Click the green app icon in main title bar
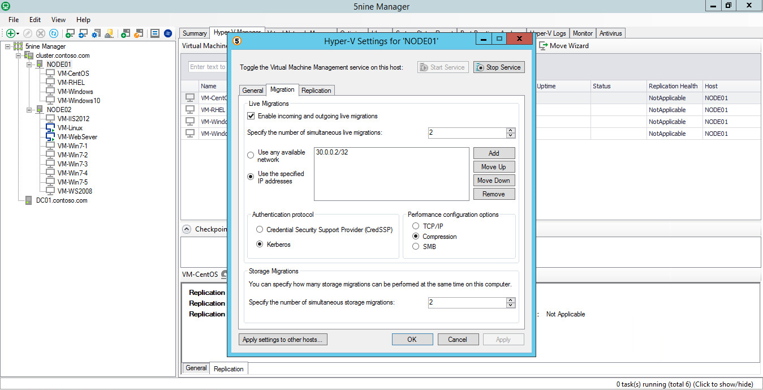 (6, 6)
